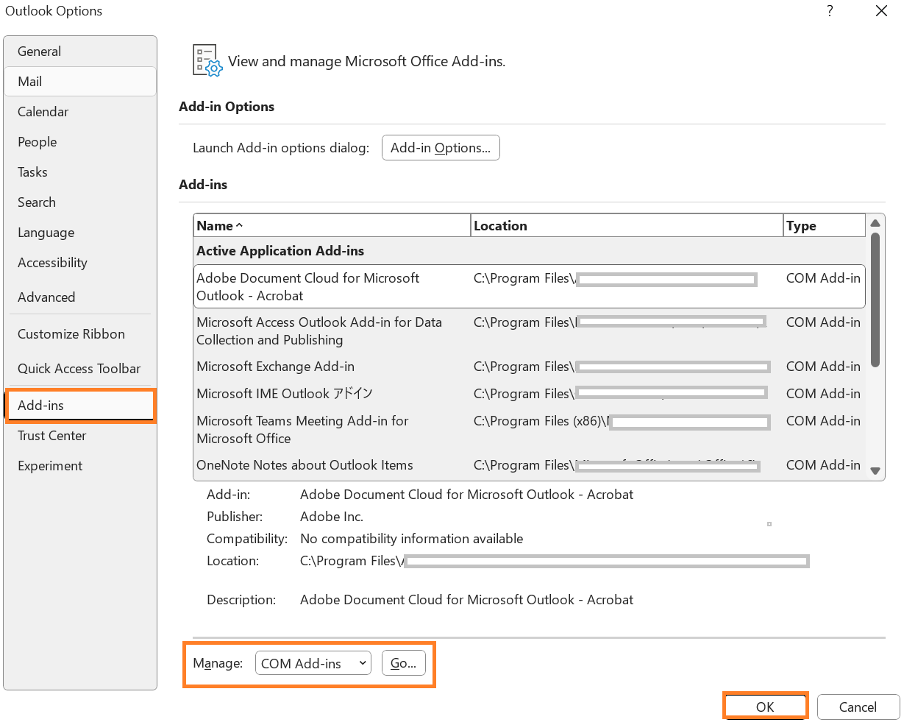
Task: Go to the Accessibility options category
Action: [80, 263]
